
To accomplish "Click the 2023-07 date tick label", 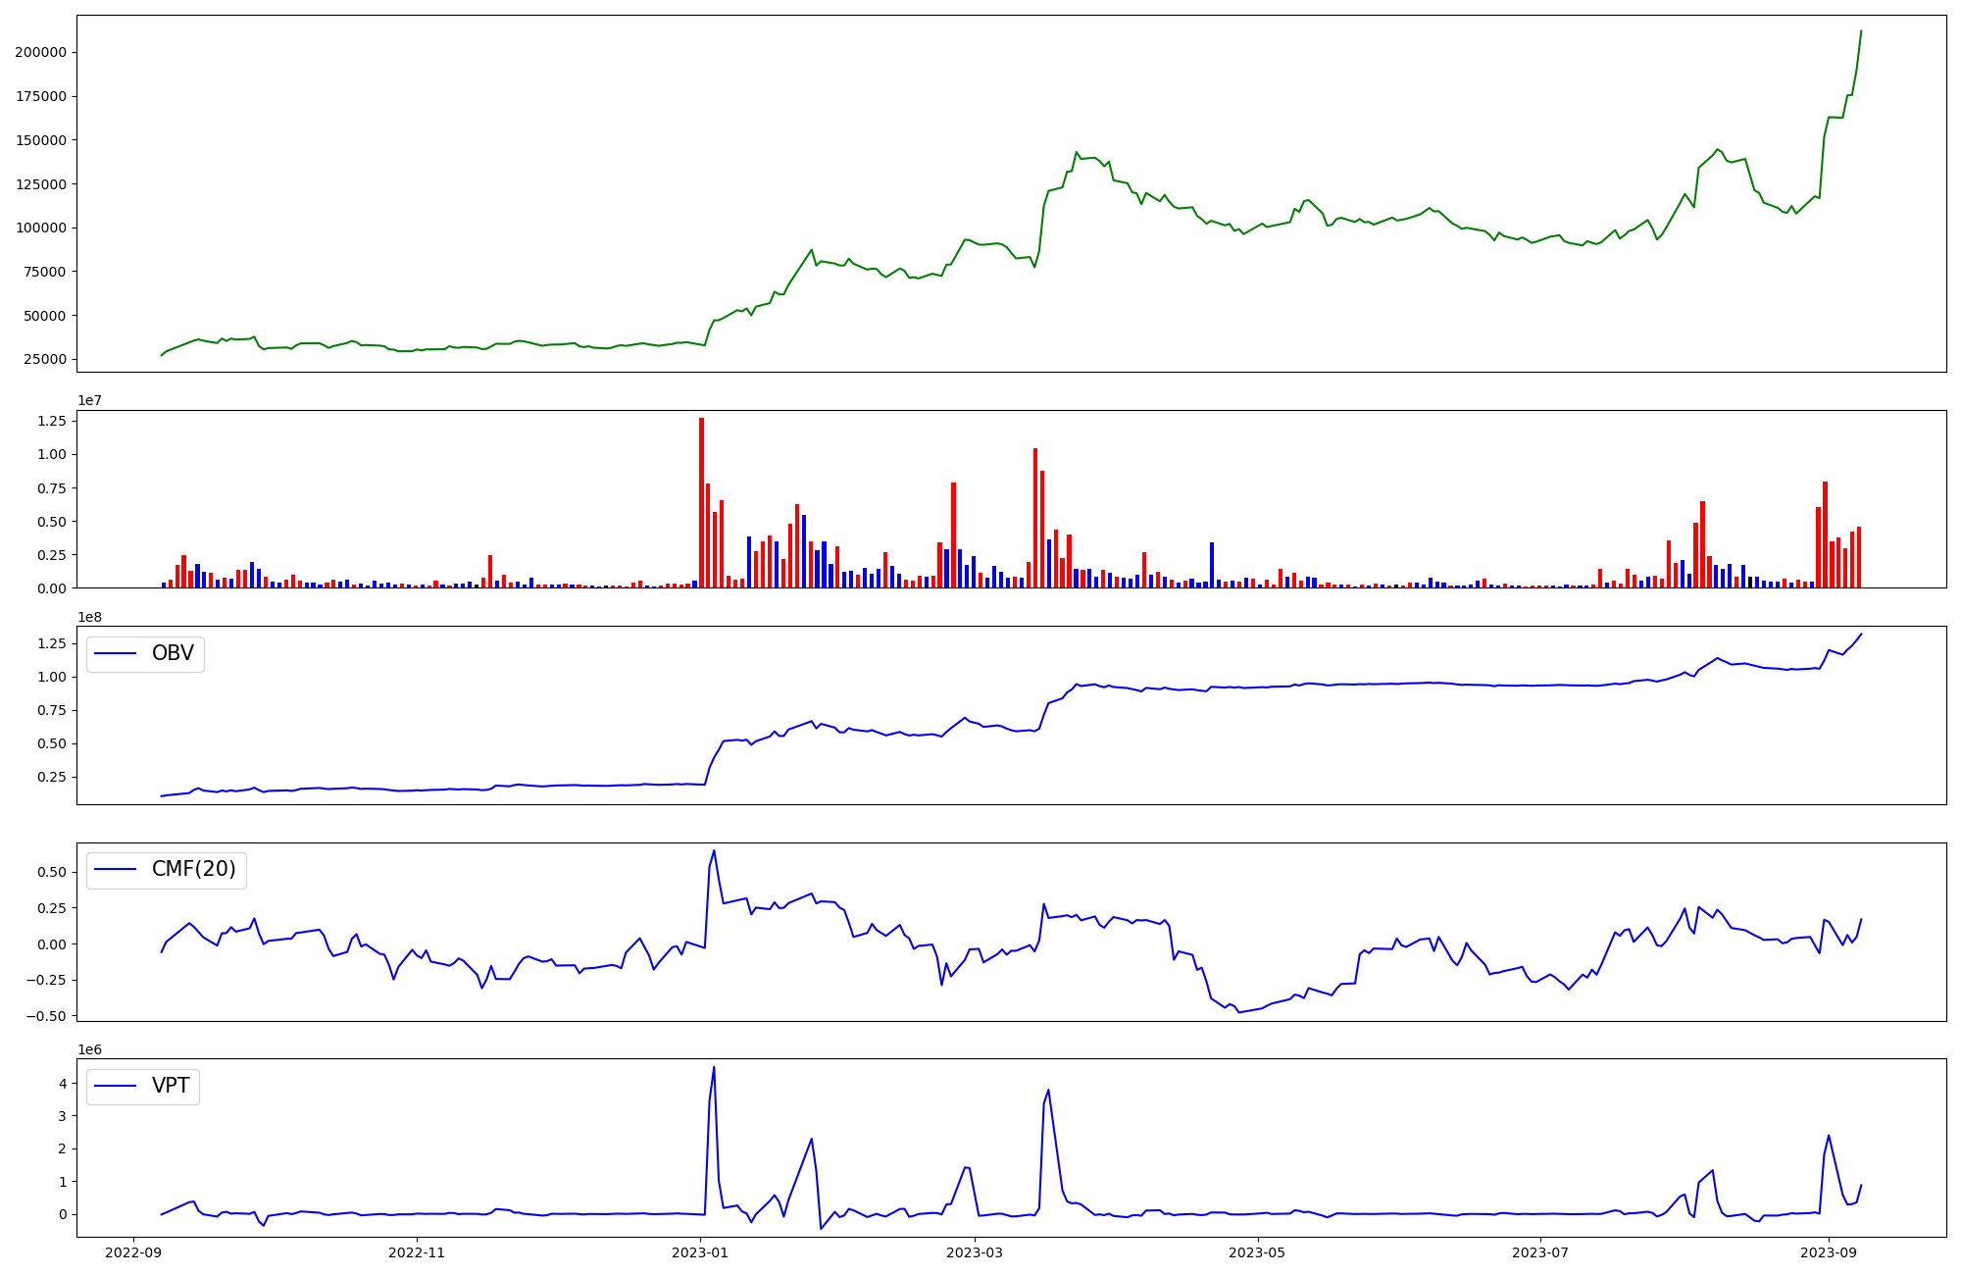I will 1540,1252.
